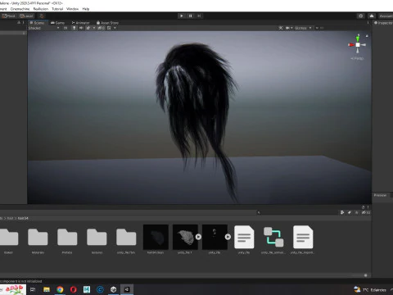393x295 pixels.
Task: Toggle scene audio speaker icon
Action: coord(81,28)
